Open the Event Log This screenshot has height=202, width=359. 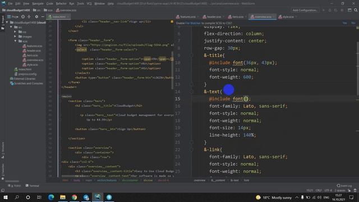(344, 186)
